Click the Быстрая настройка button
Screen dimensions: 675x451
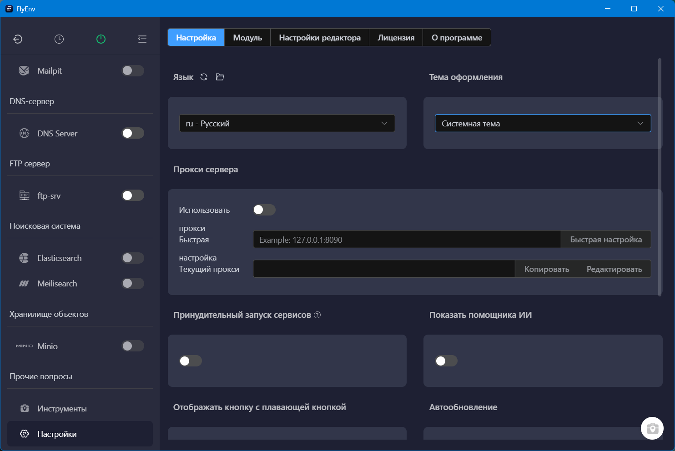tap(605, 240)
